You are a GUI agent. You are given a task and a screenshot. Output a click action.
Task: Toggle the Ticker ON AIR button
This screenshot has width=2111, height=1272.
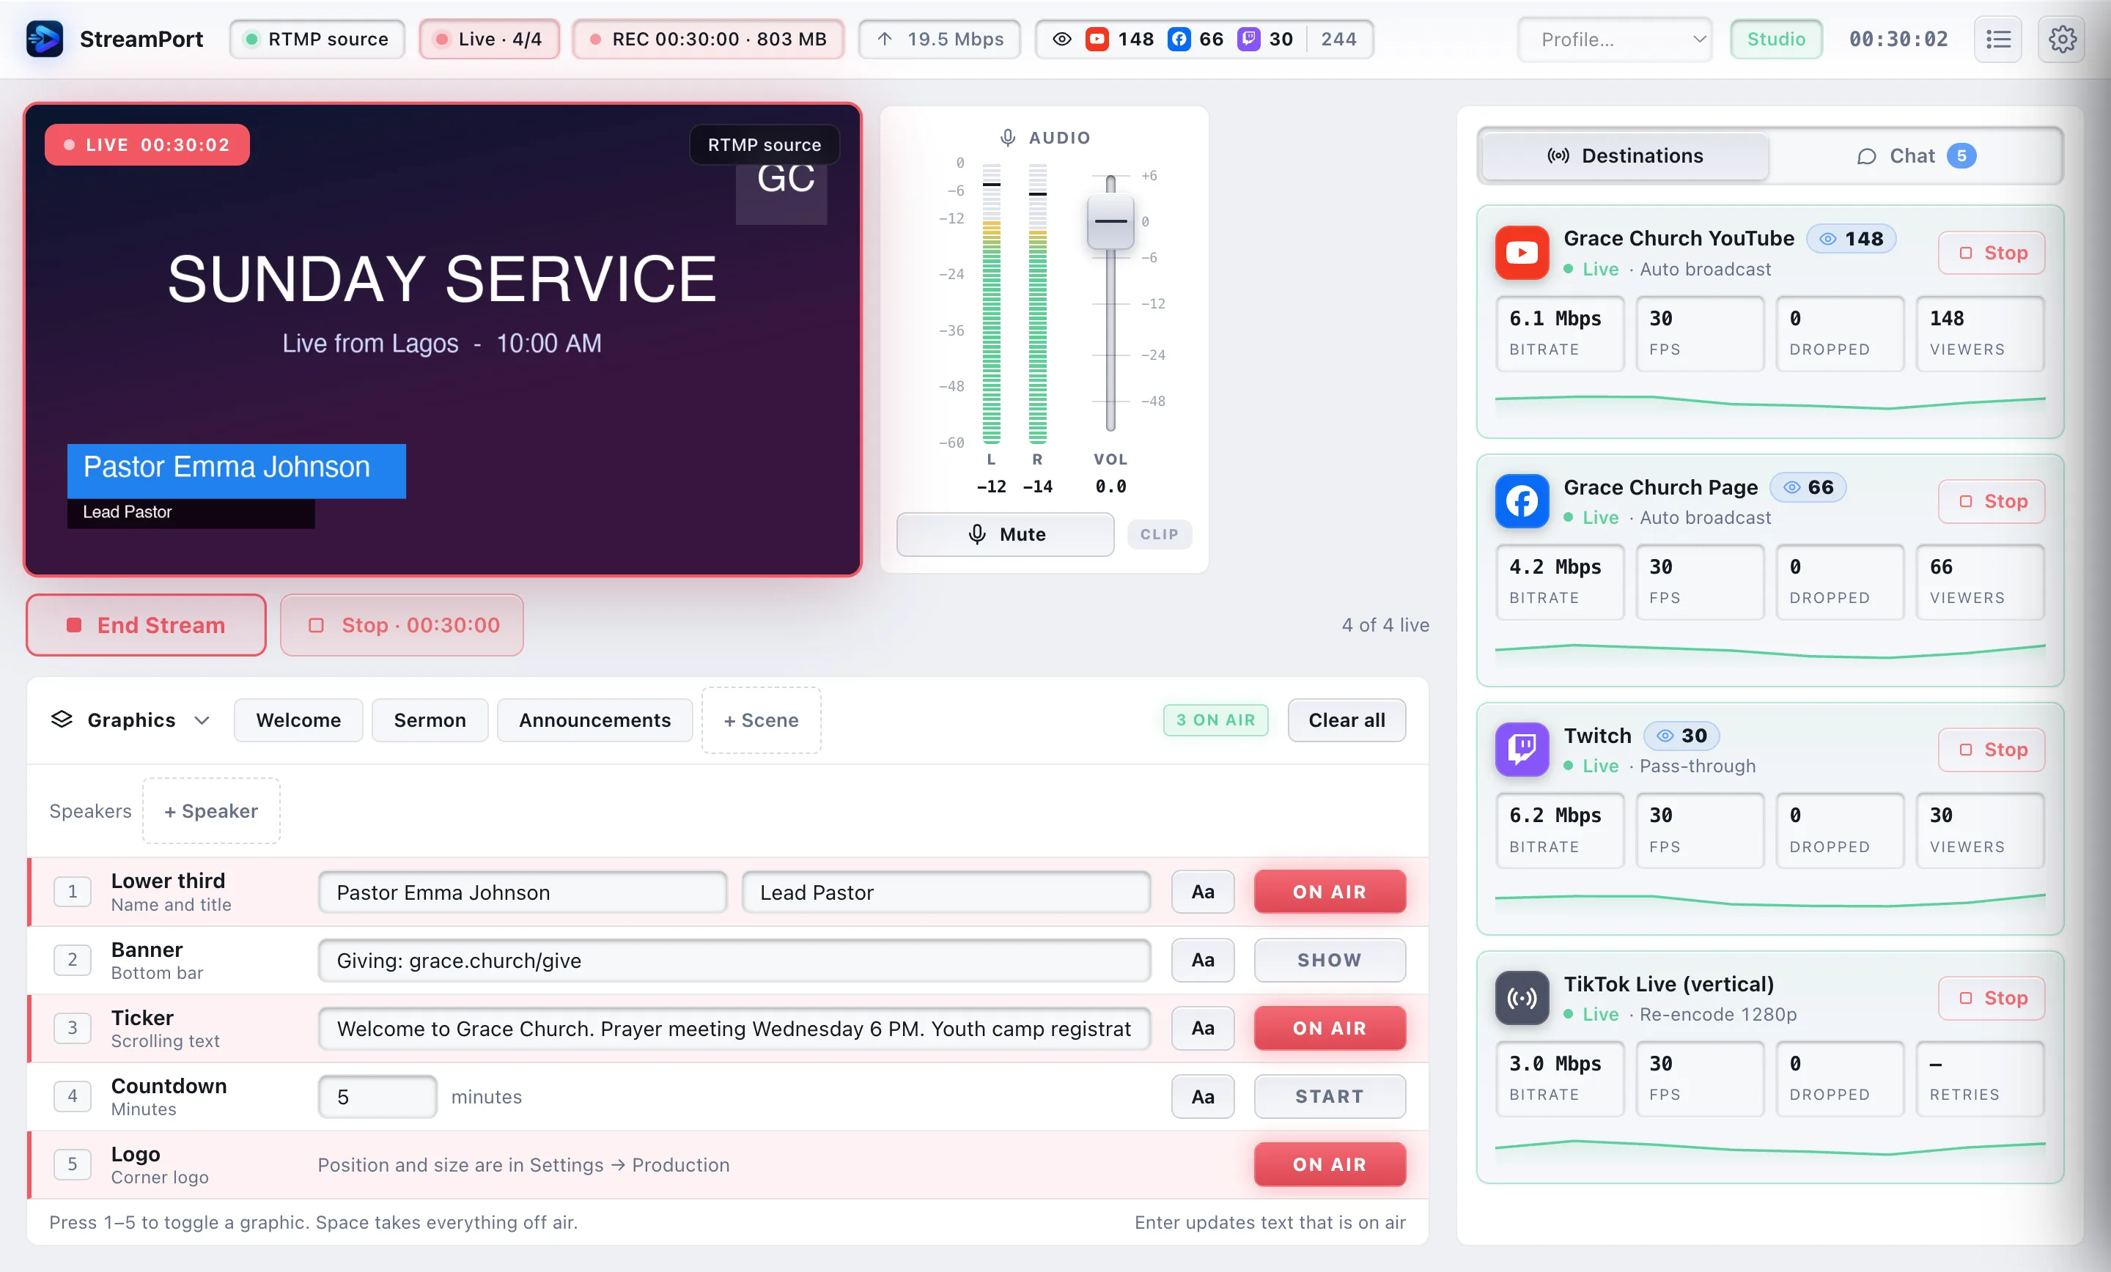1330,1028
